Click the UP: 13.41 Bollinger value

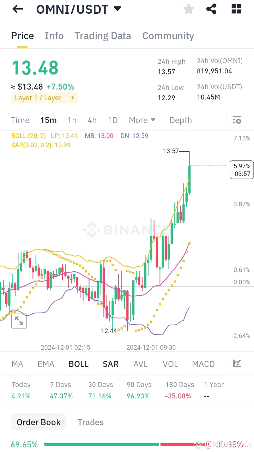pyautogui.click(x=64, y=136)
